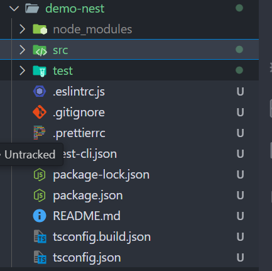Open the .gitignore file
Viewport: 272px width, 271px height.
pyautogui.click(x=79, y=113)
